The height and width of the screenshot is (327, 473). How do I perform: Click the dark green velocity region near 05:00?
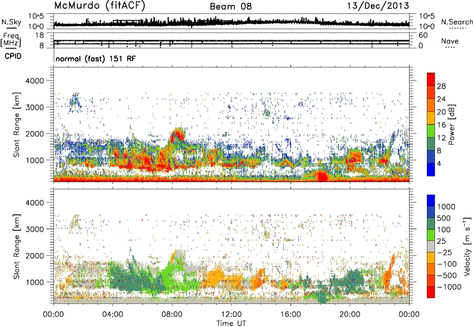coord(132,279)
